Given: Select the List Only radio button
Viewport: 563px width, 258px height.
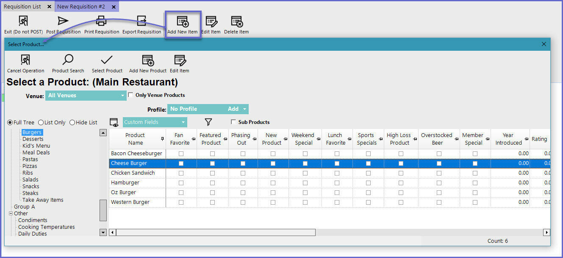Looking at the screenshot, I should pyautogui.click(x=41, y=123).
